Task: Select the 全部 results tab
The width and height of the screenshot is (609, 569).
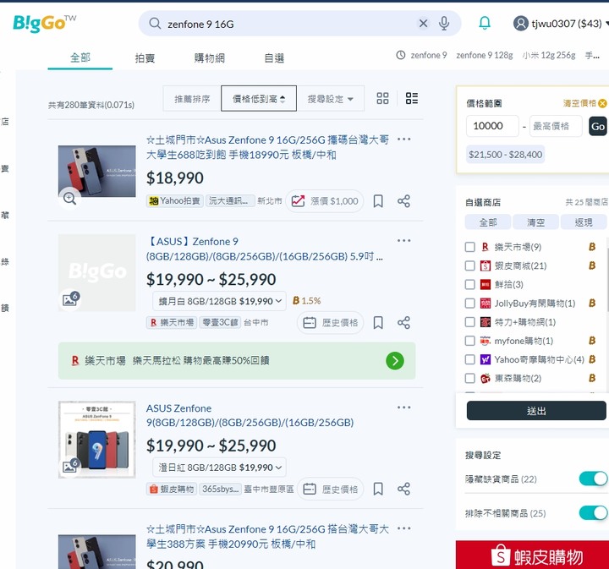Action: [80, 58]
